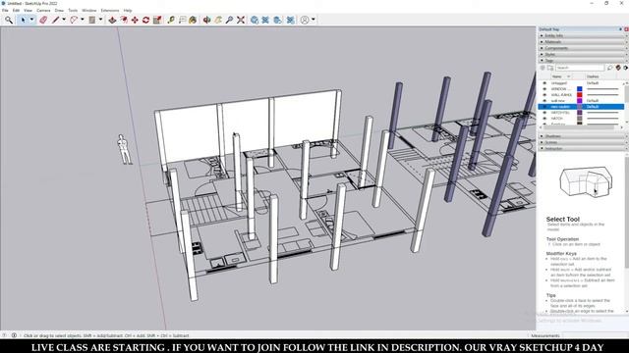Open the Draw menu
629x353 pixels.
coord(59,11)
